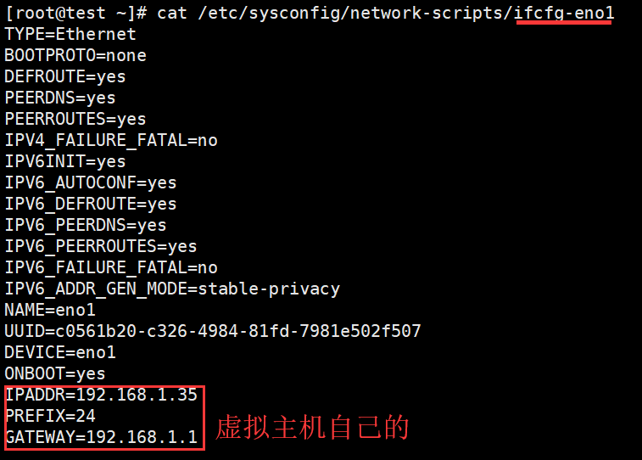Click the ONBOOT=yes line

coord(55,373)
